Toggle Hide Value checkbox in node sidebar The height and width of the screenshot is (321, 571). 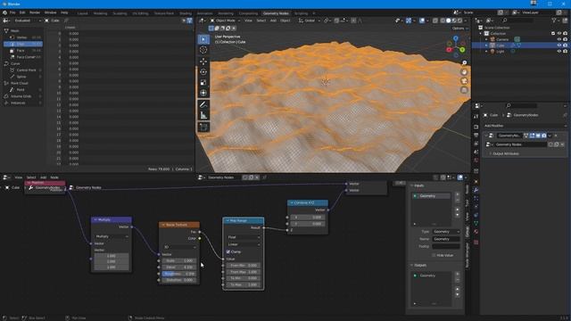[x=434, y=256]
